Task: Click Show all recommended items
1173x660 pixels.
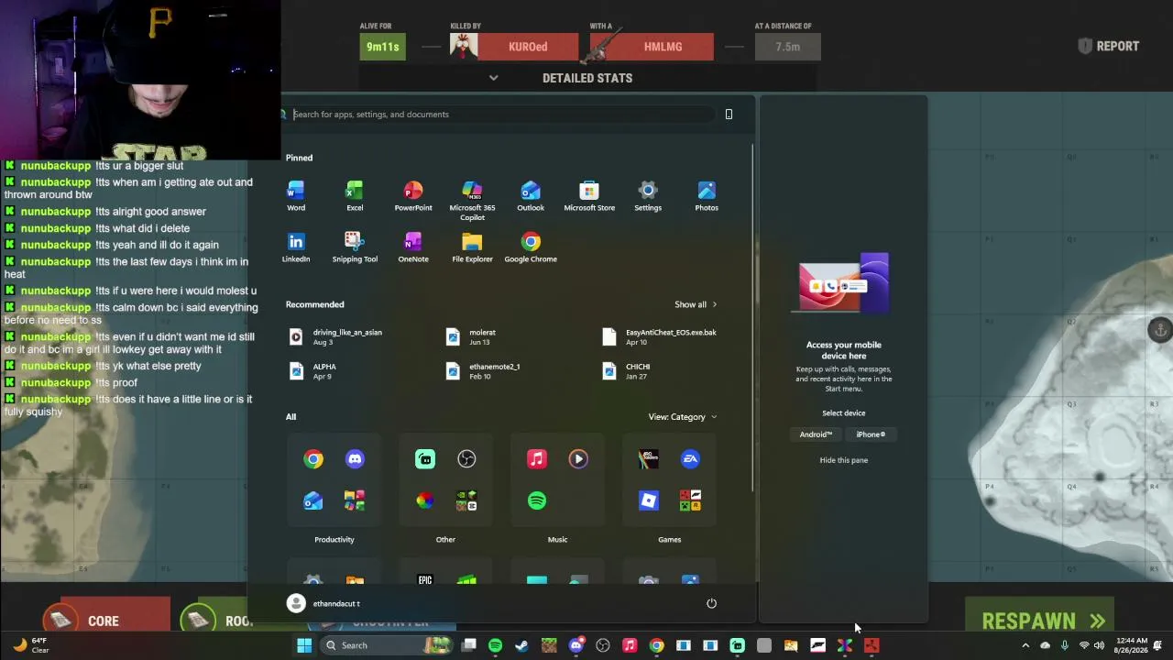Action: tap(696, 304)
